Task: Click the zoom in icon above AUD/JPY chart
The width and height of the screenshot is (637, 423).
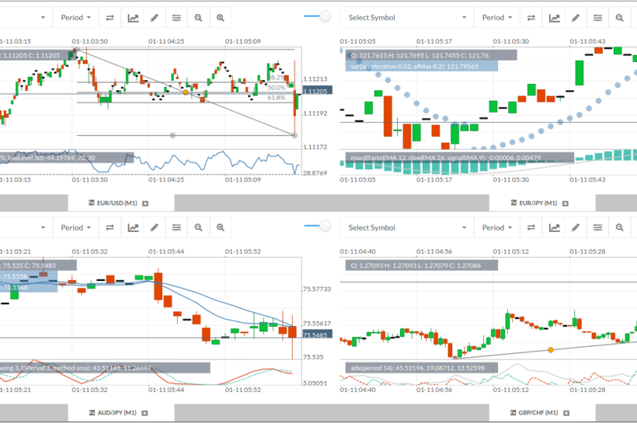Action: (x=221, y=227)
